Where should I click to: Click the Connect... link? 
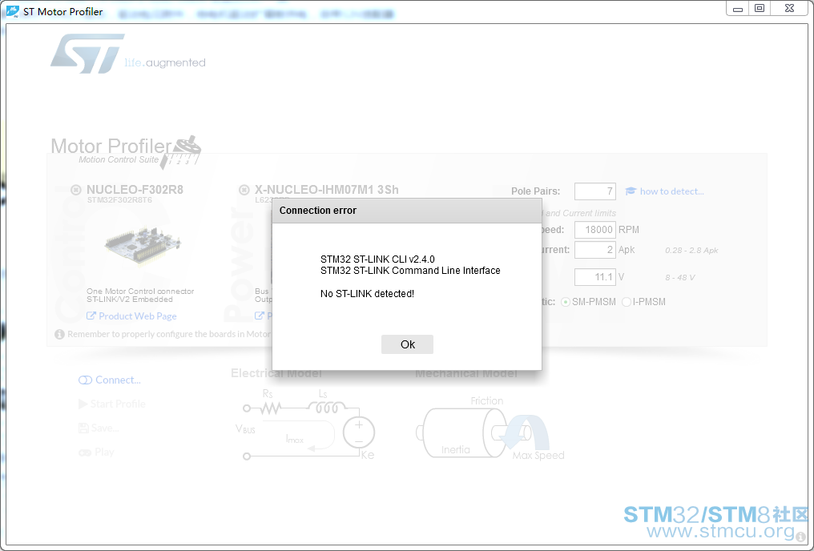click(117, 380)
